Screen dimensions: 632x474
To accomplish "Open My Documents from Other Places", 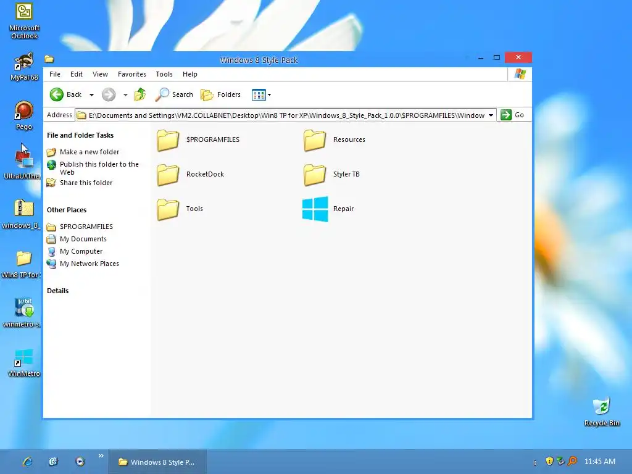I will [x=83, y=239].
